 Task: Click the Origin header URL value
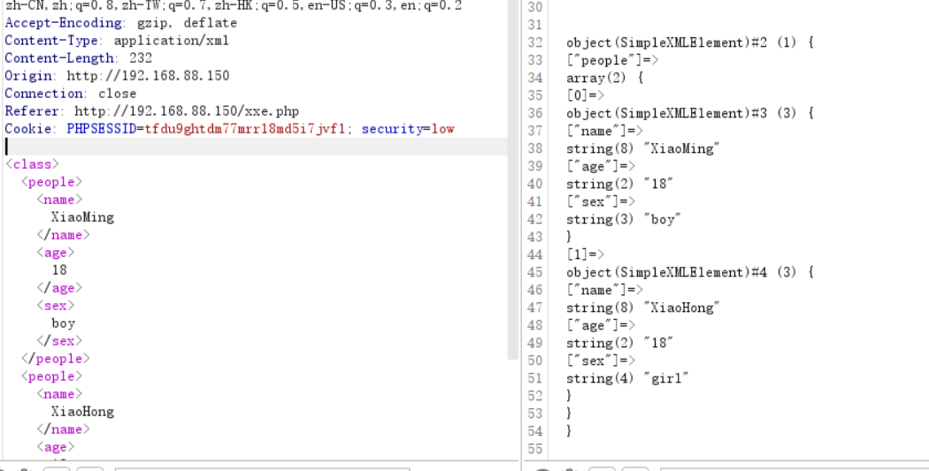(x=148, y=76)
